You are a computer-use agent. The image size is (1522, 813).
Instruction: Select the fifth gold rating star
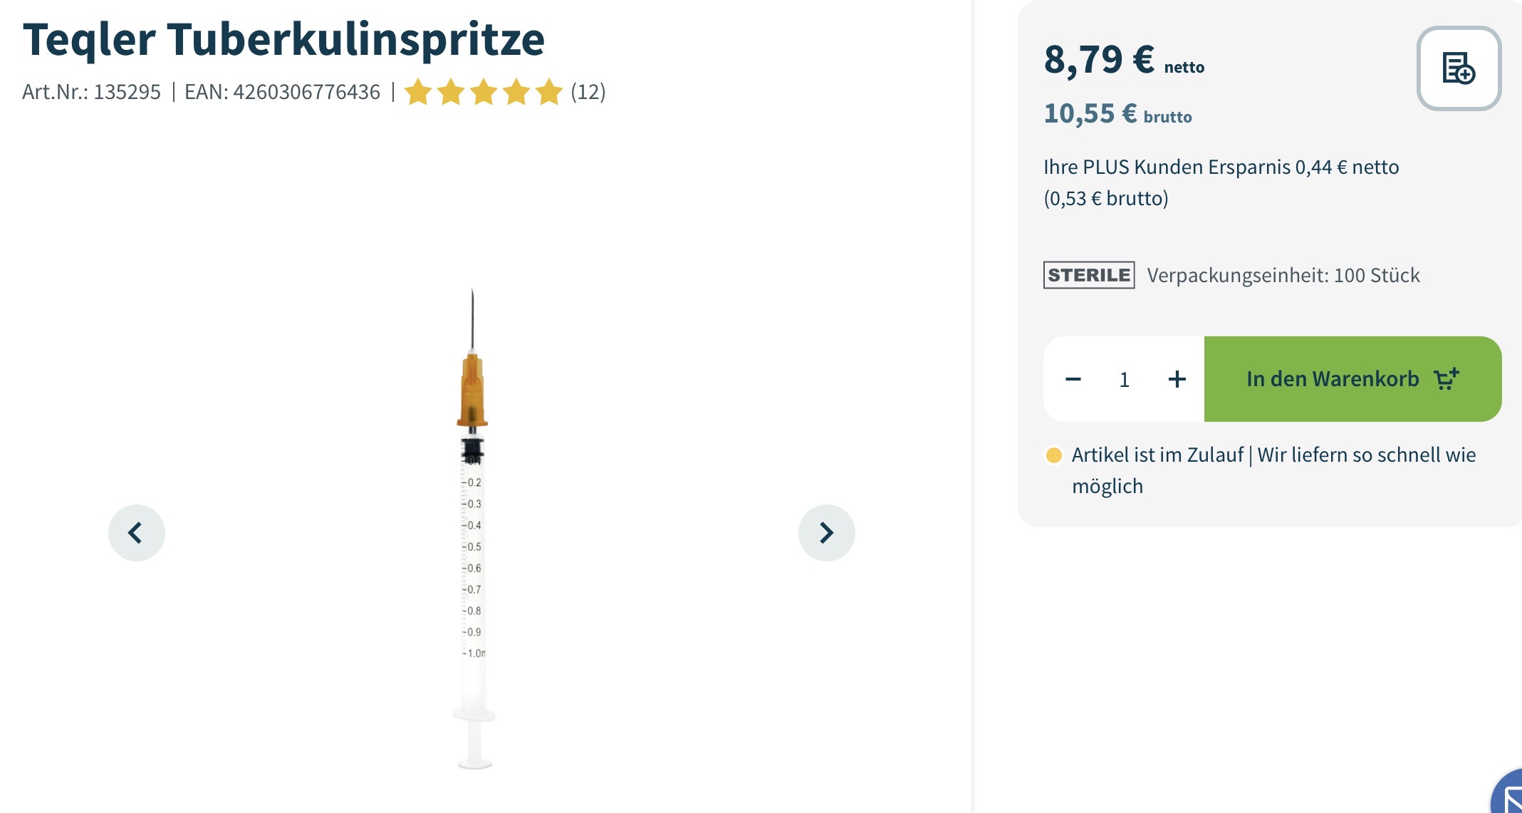point(549,92)
